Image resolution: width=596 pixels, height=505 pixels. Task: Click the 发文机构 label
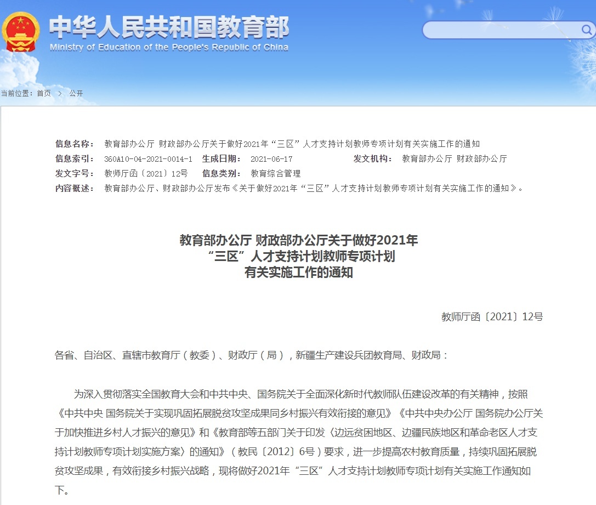[372, 159]
